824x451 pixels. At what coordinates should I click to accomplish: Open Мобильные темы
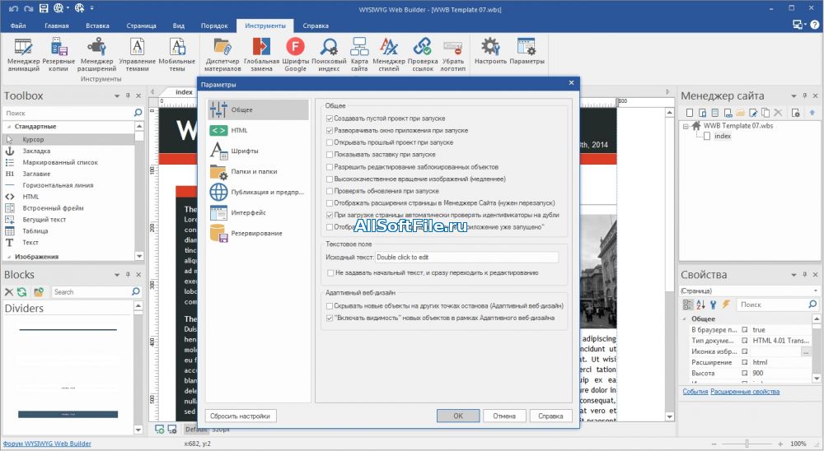point(177,55)
